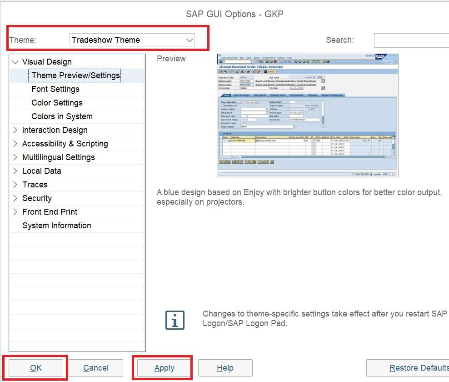This screenshot has height=382, width=449.
Task: Click the theme description text about blue design
Action: click(x=299, y=197)
